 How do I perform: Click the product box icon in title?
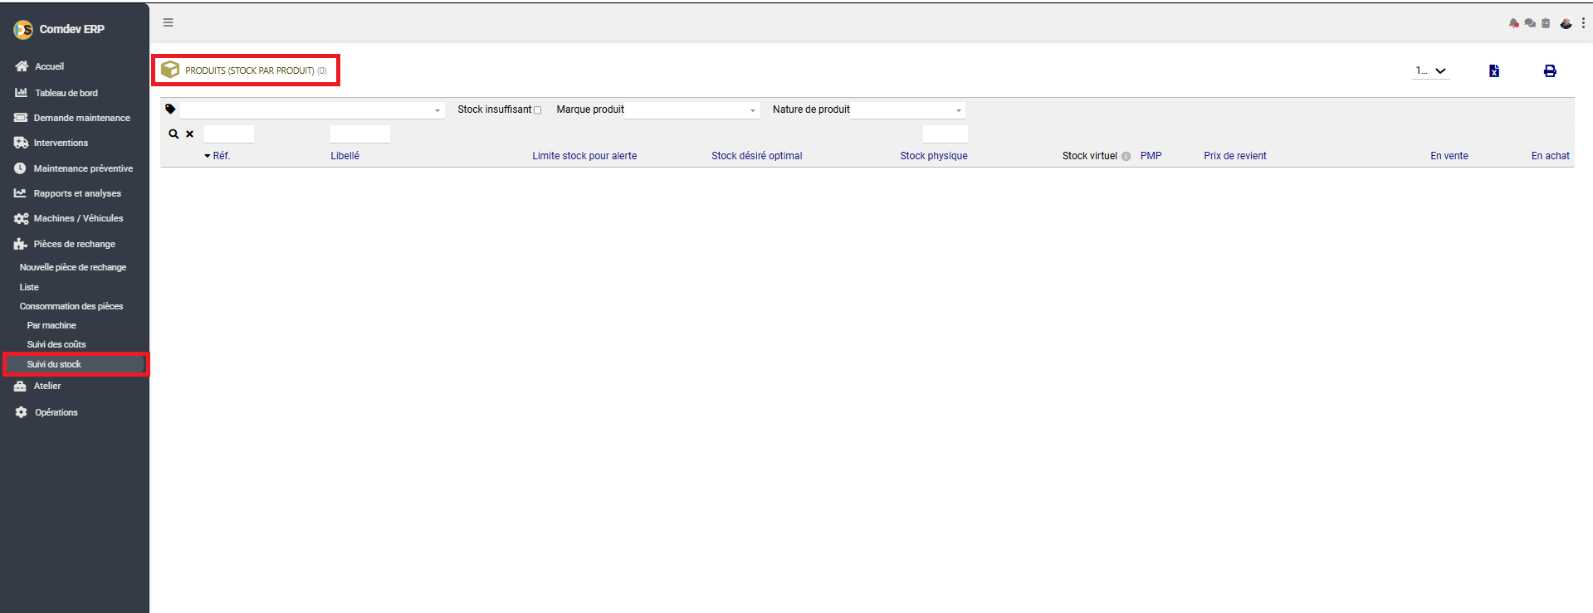(170, 70)
